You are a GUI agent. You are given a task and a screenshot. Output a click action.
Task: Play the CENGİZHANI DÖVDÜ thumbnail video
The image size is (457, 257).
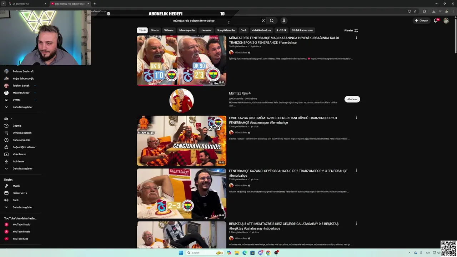tap(181, 141)
